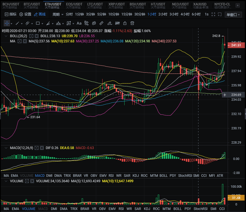Click the lock drawings icon
Viewport: 246px width, 212px height.
[125, 23]
